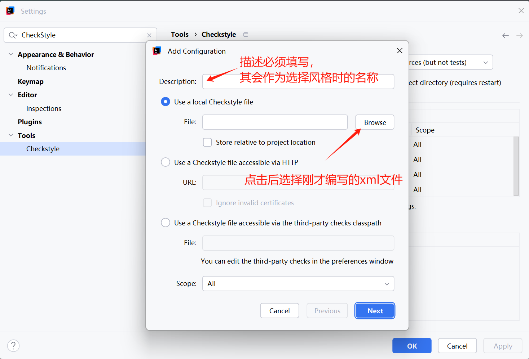Select Use a Checkstyle file accessible via HTTP
Screen dimensions: 529x359
point(166,162)
